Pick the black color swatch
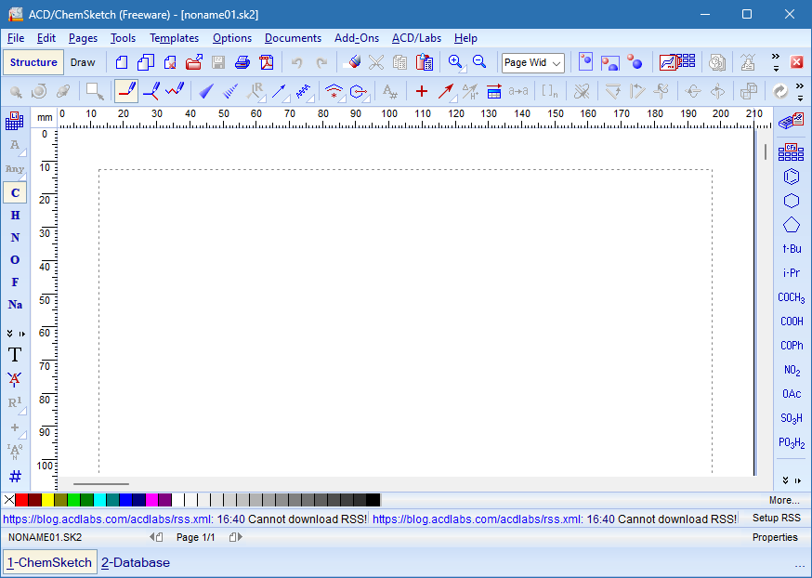Image resolution: width=812 pixels, height=578 pixels. (373, 500)
